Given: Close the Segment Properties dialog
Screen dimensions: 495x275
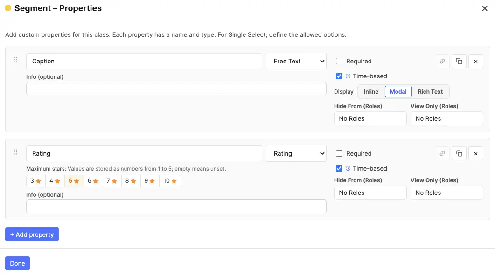Looking at the screenshot, I should [x=485, y=8].
